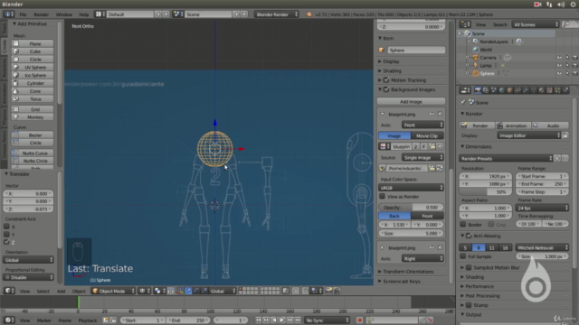Select the Modifiers wrench tab icon

526,90
